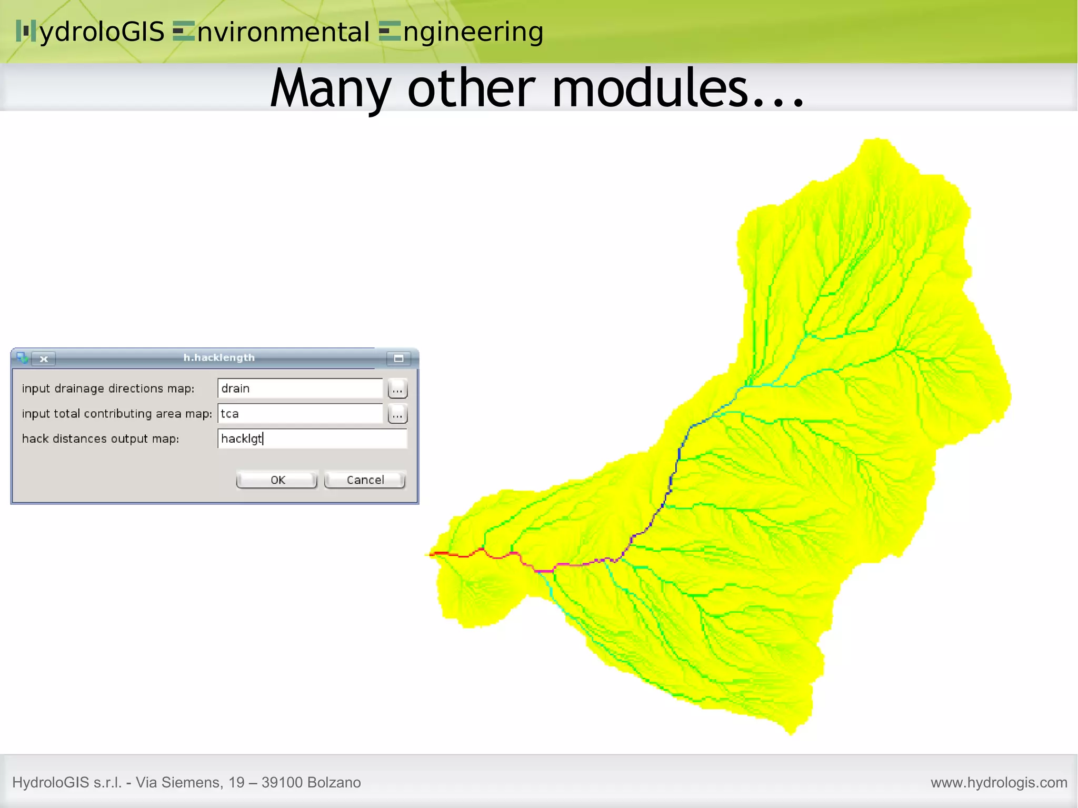Click the Environmental E logo icon

[183, 31]
